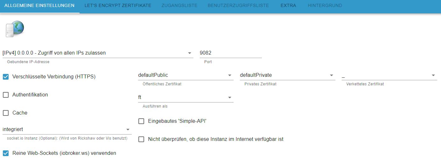441x158 pixels.
Task: Click the web adapter globe server icon
Action: click(15, 29)
